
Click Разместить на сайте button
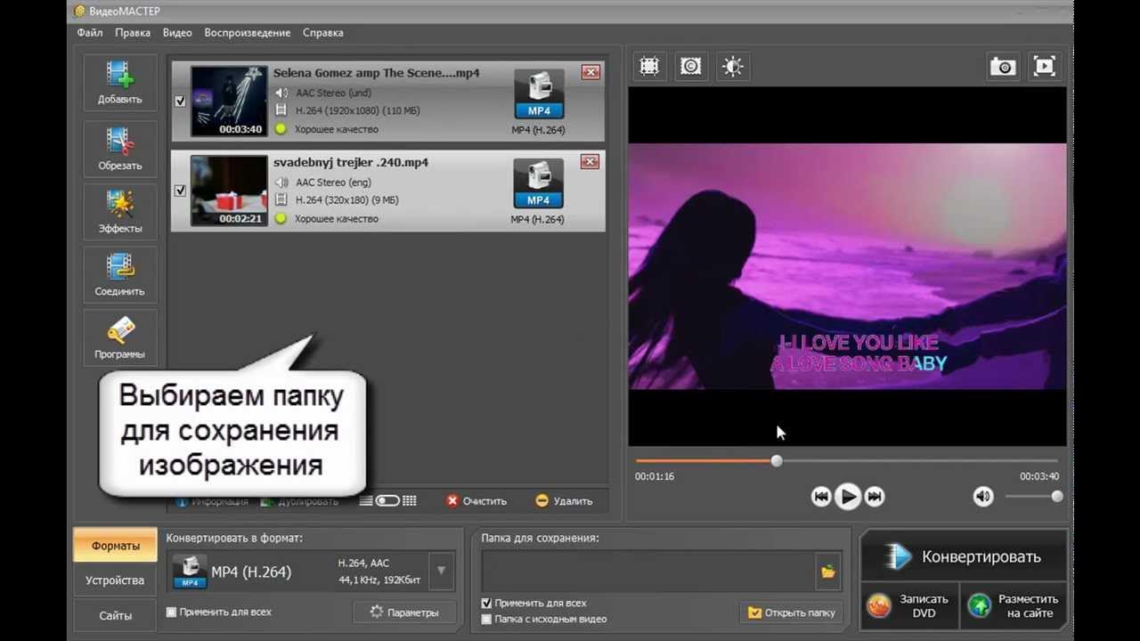(1014, 606)
